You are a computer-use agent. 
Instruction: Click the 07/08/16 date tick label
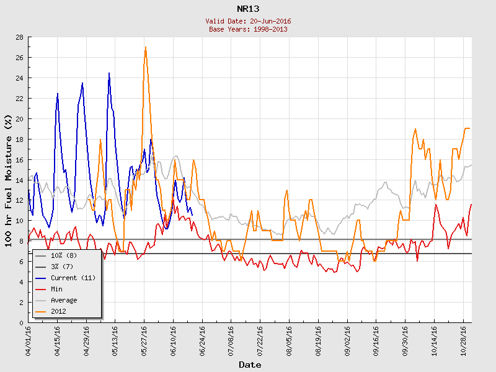[x=231, y=339]
